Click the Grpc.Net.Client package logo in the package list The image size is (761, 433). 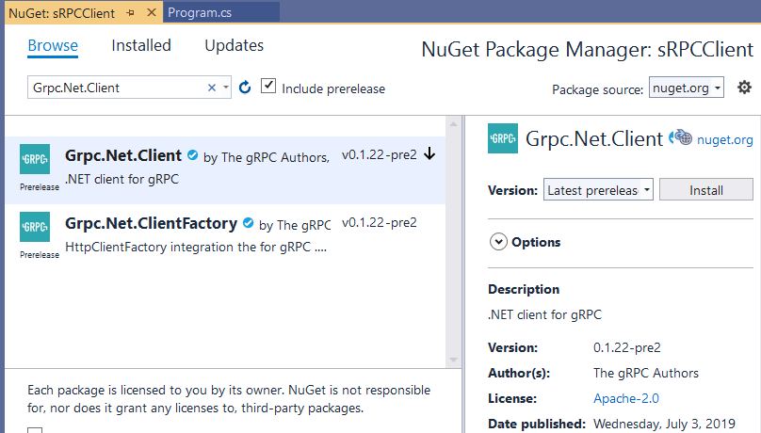point(35,159)
